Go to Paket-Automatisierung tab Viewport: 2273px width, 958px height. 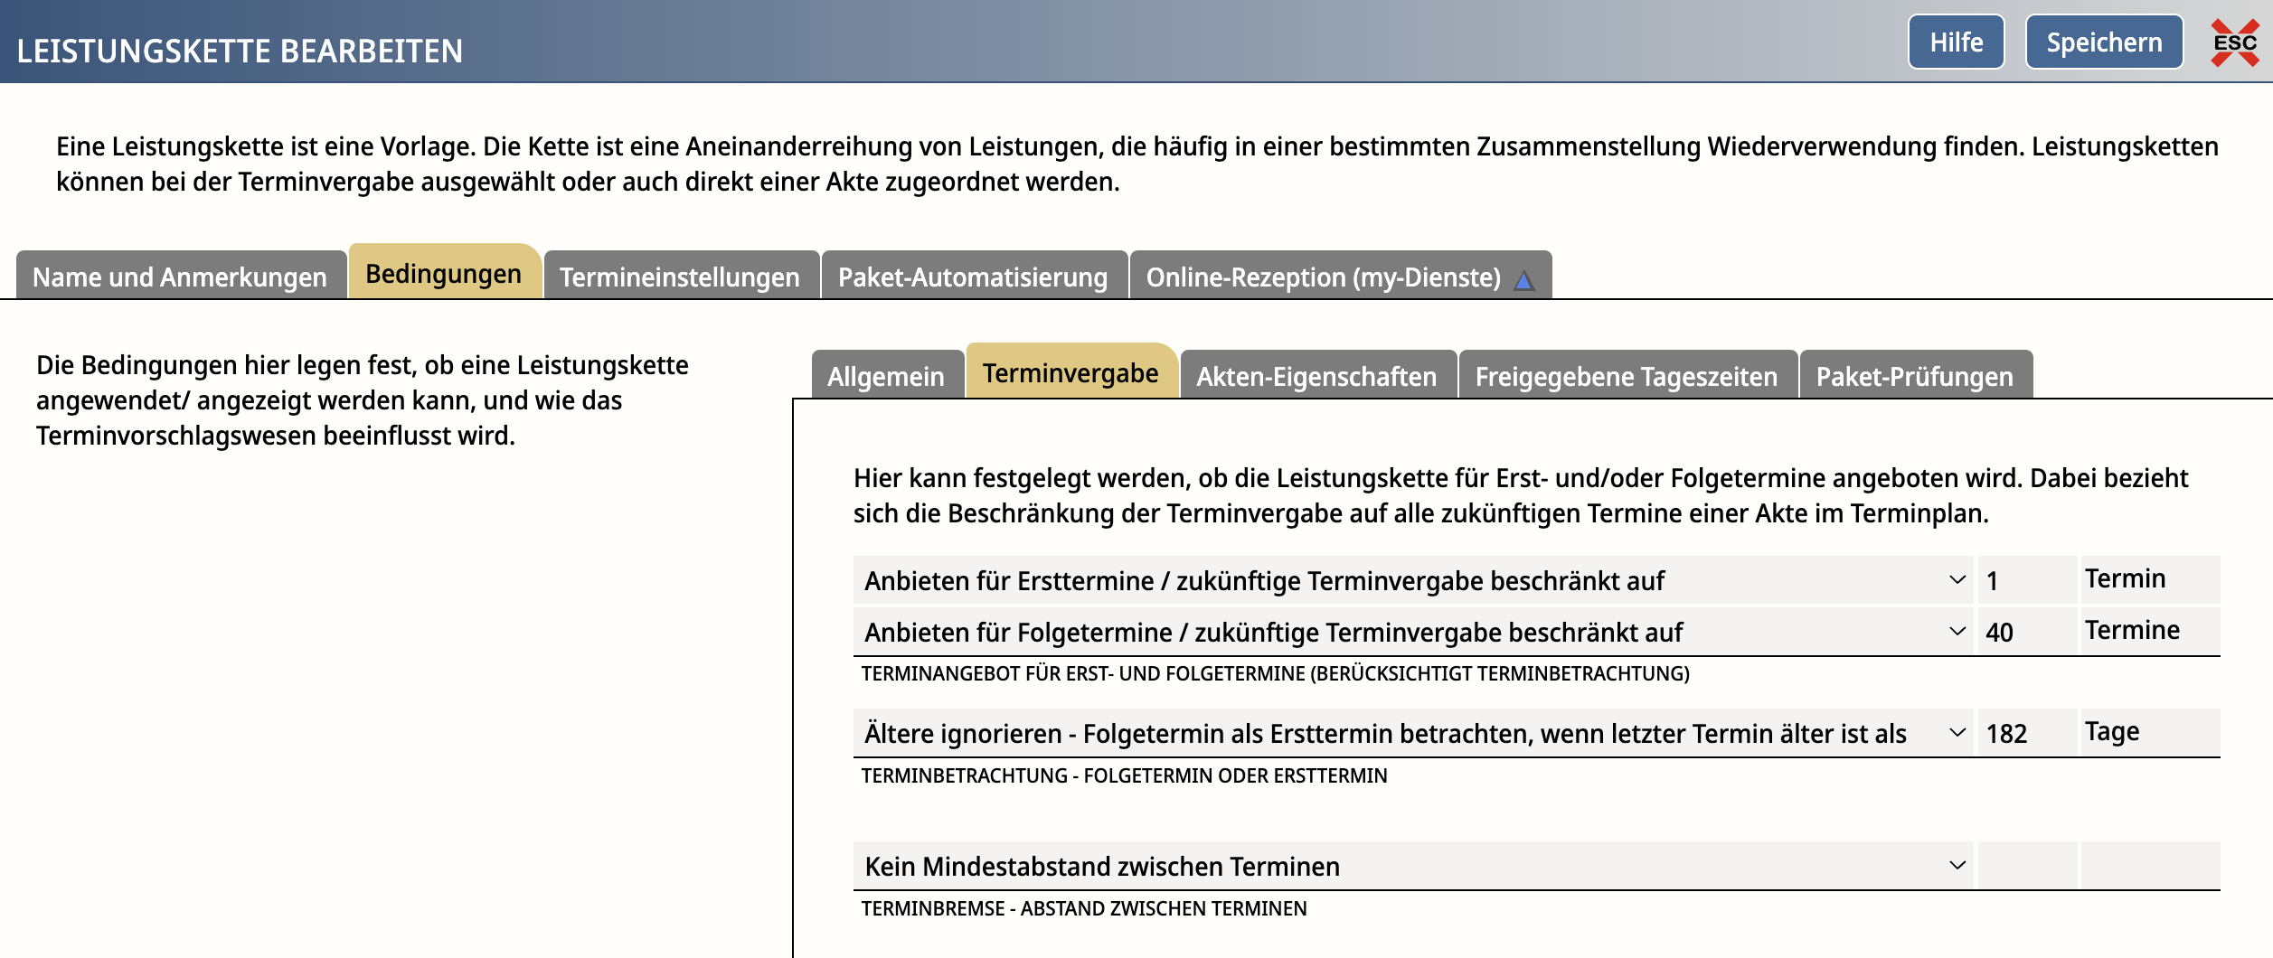973,276
